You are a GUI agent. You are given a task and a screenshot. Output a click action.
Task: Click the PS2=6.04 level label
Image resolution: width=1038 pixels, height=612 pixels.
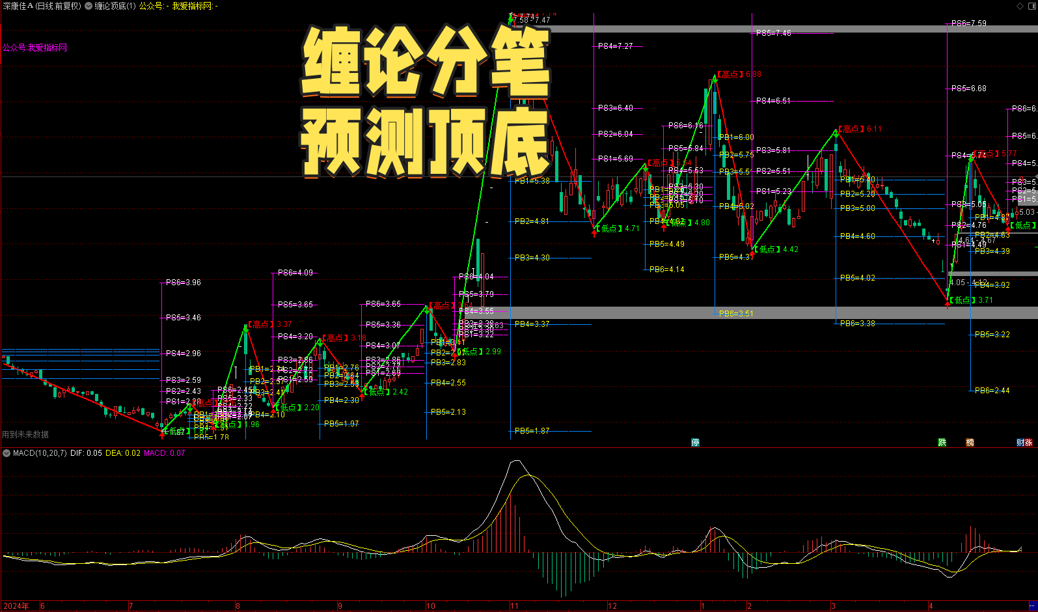[615, 134]
